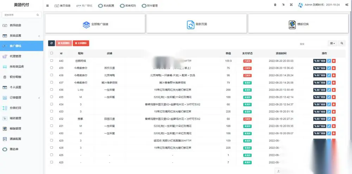The width and height of the screenshot is (352, 174).
Task: Open the 附件管理 top tab
Action: click(x=150, y=6)
